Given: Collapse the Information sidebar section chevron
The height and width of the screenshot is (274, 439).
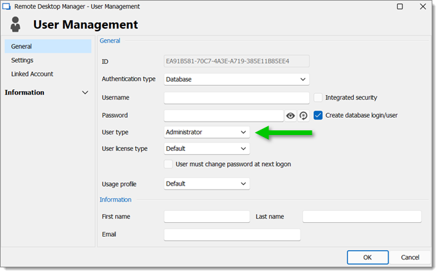Looking at the screenshot, I should click(85, 92).
